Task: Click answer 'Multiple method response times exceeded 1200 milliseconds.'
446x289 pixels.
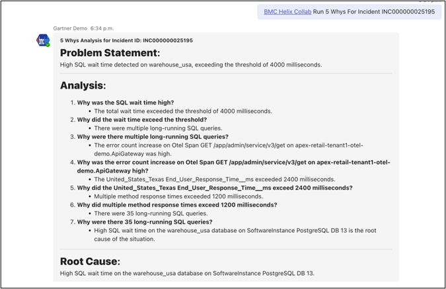Action: pyautogui.click(x=178, y=196)
